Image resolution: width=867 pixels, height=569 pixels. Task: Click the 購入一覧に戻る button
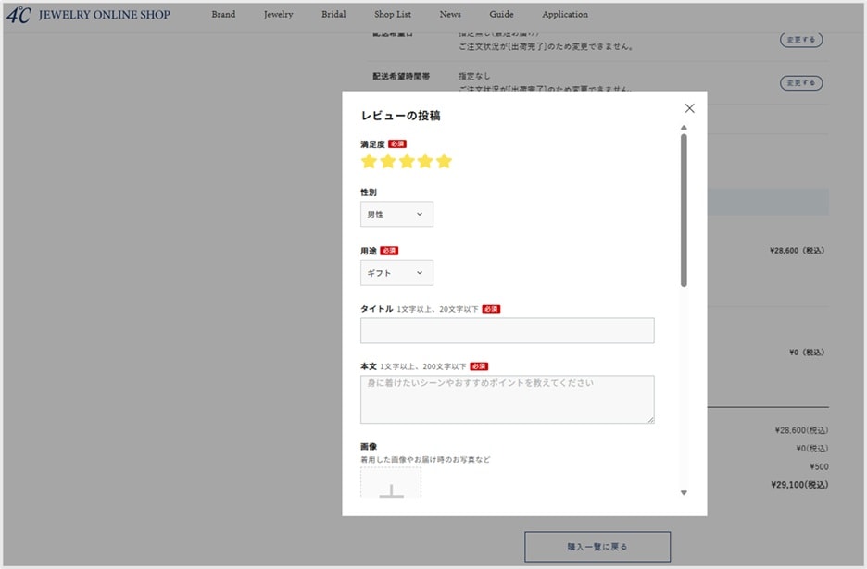coord(597,547)
